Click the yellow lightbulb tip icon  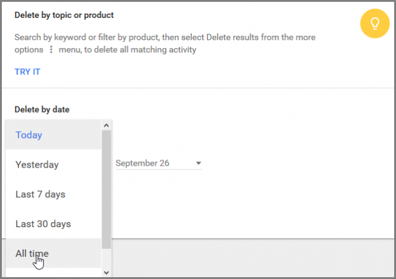coord(375,24)
